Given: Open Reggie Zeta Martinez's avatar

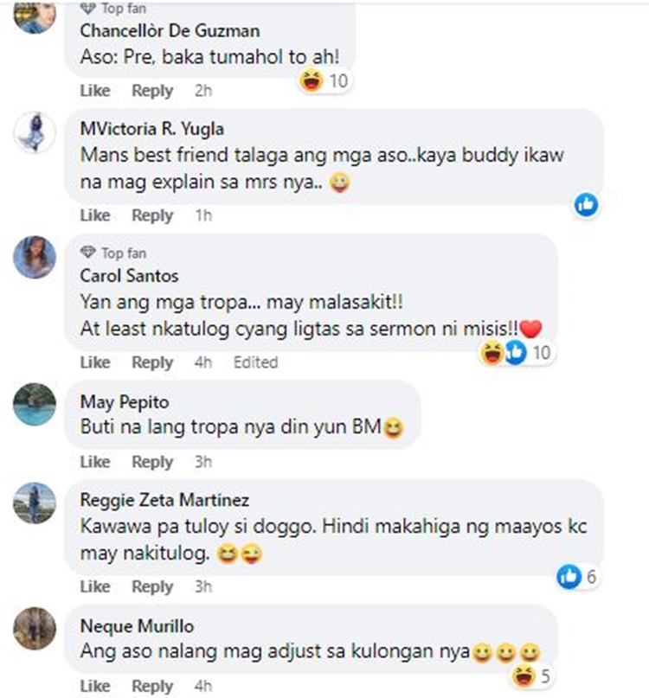Looking at the screenshot, I should tap(35, 503).
